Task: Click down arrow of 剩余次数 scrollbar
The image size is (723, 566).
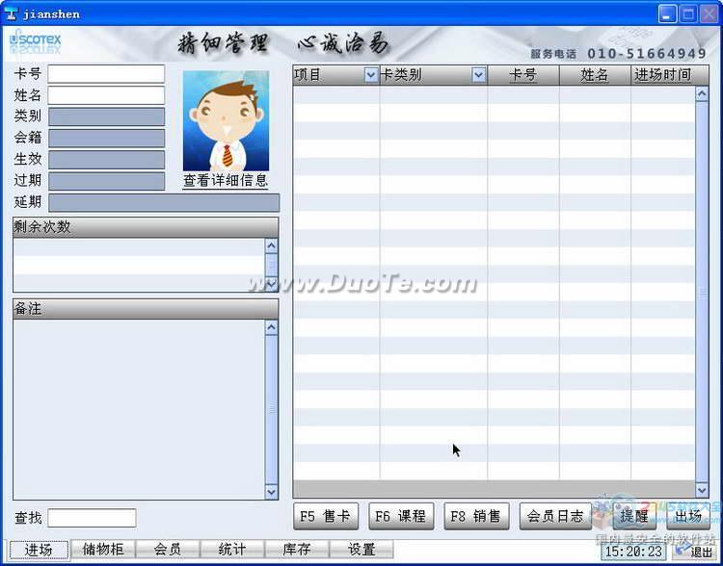Action: 272,284
